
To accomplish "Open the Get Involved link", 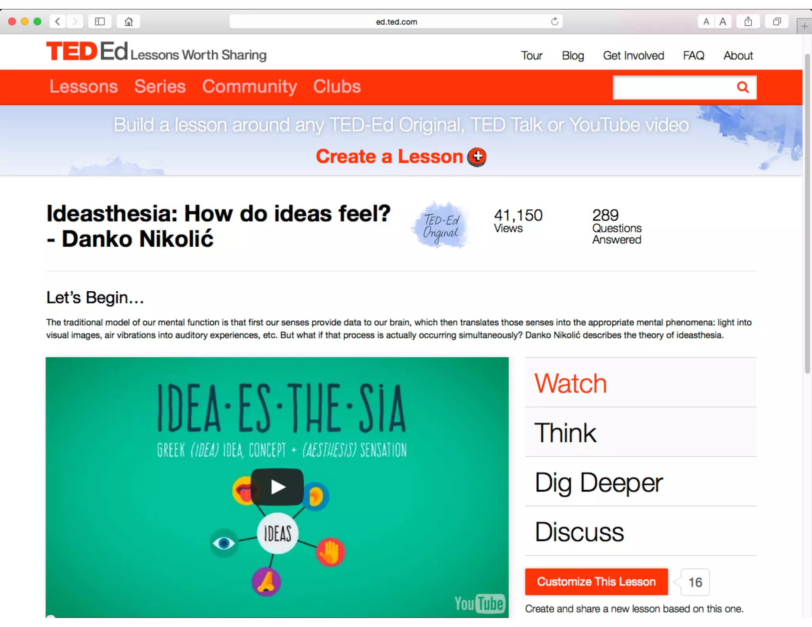I will (633, 55).
